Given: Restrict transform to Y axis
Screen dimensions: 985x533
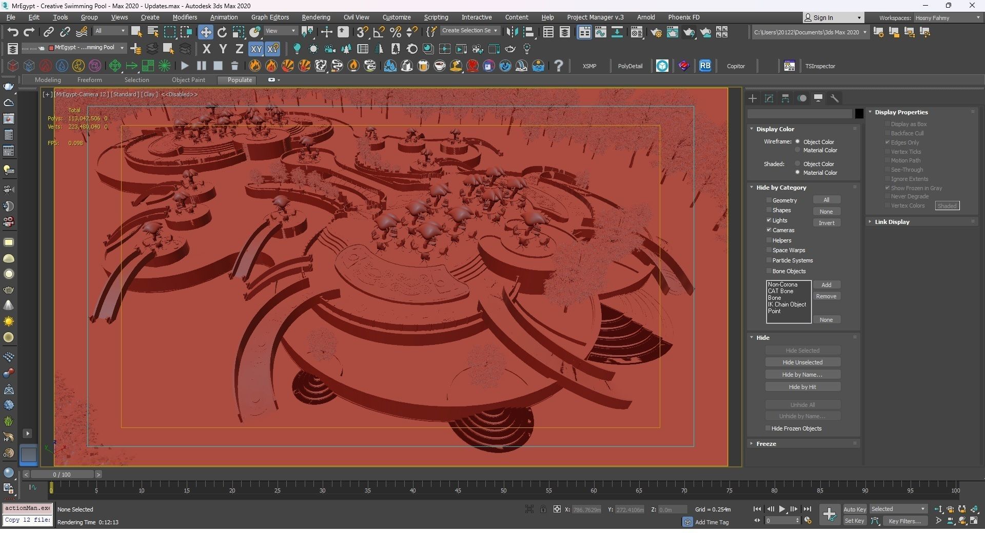Looking at the screenshot, I should click(223, 49).
